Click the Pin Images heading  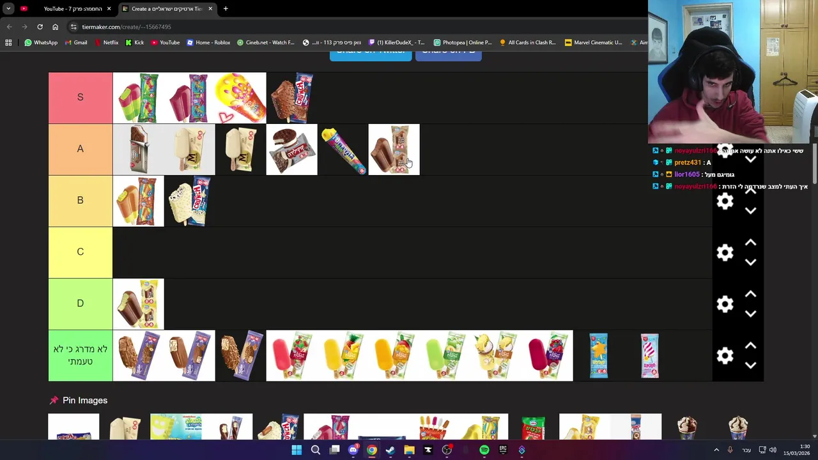click(85, 401)
